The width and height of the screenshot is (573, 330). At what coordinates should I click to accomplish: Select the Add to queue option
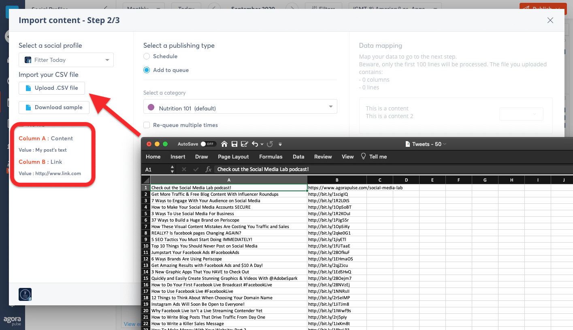pos(147,70)
